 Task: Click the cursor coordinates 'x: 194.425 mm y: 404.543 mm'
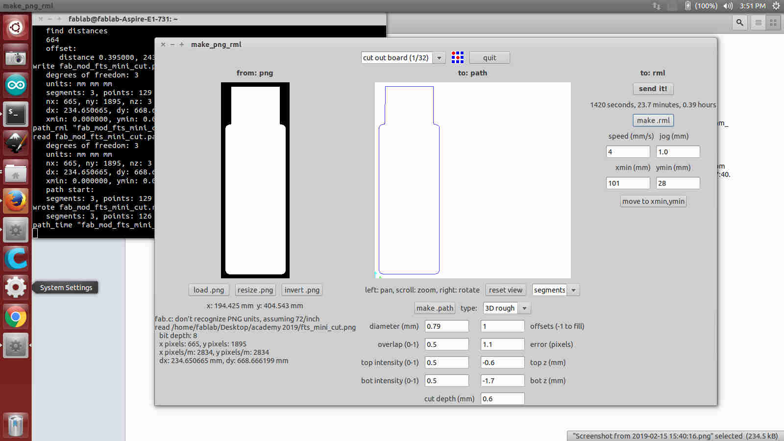(255, 306)
